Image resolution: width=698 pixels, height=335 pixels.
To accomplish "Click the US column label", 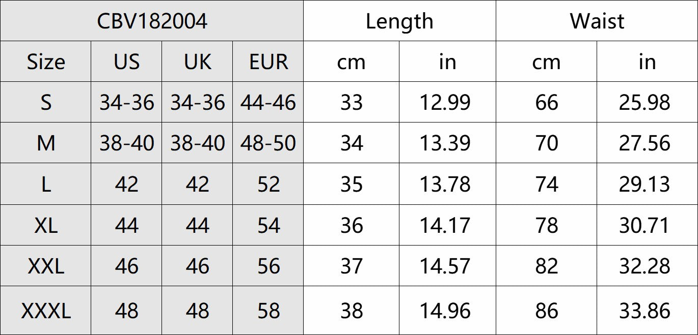I will pyautogui.click(x=126, y=62).
